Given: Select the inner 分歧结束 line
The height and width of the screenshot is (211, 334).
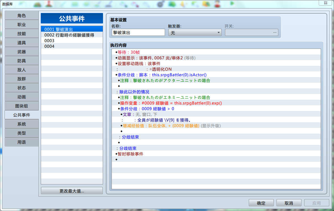Looking at the screenshot, I should [x=216, y=137].
